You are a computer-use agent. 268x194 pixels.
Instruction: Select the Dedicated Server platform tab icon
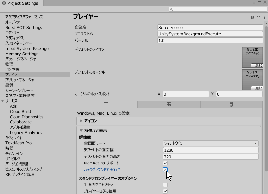pos(169,104)
